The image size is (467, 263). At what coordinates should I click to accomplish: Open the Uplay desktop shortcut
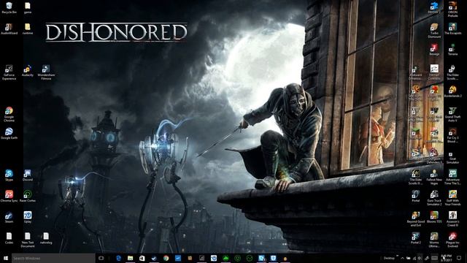tap(28, 218)
